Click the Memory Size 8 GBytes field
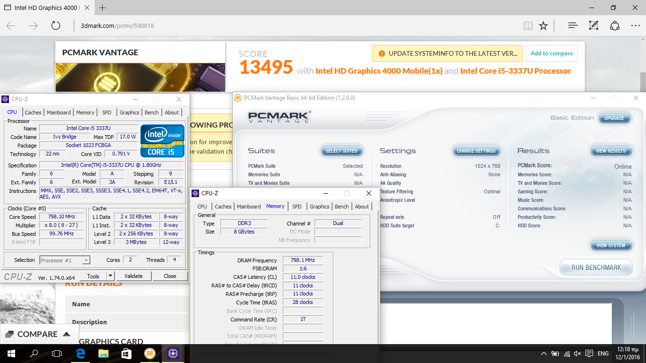 [x=244, y=232]
